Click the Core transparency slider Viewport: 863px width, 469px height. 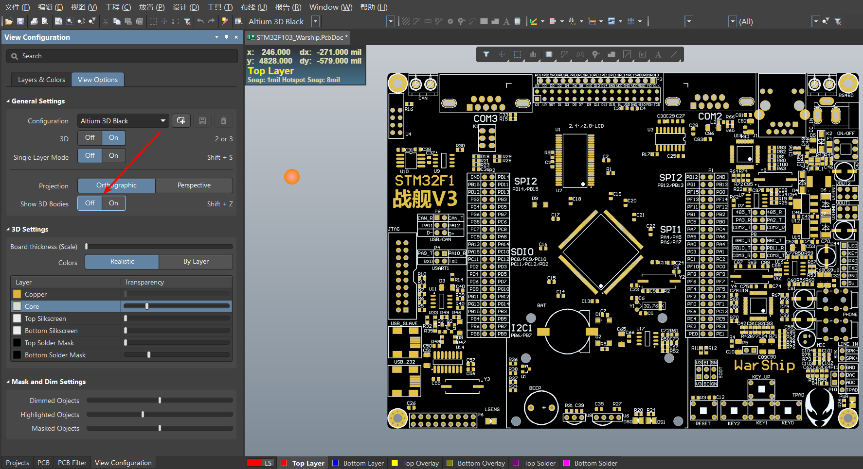[x=177, y=306]
